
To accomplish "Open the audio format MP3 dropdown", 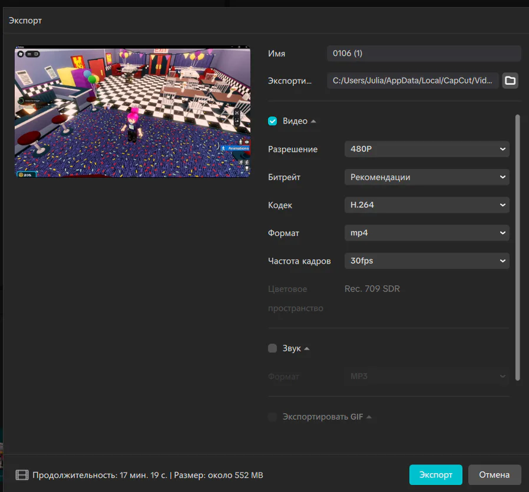I will [x=426, y=377].
